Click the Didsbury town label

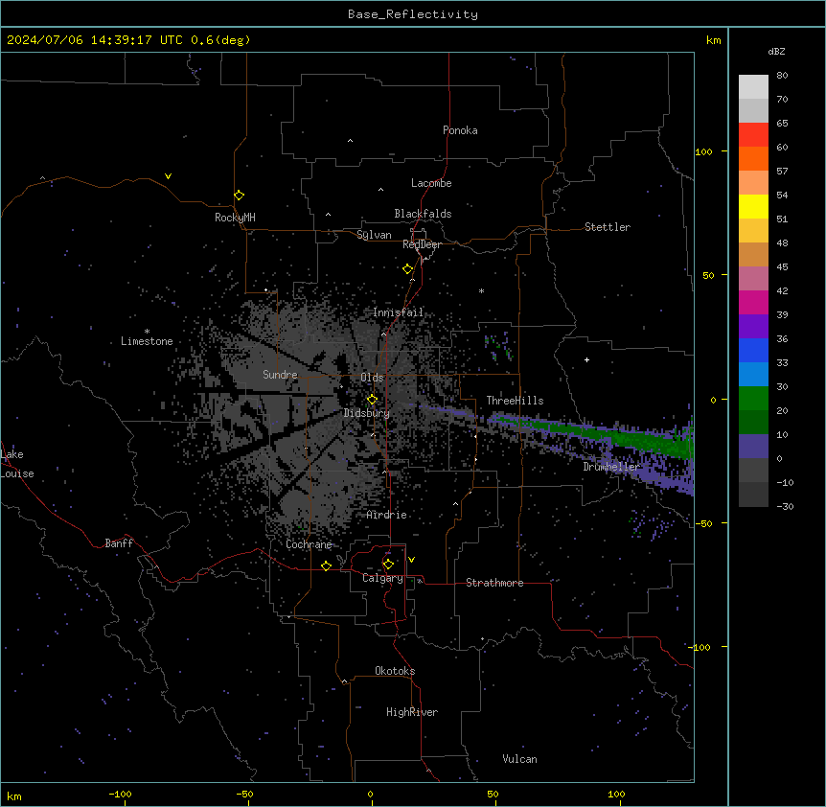click(x=366, y=413)
